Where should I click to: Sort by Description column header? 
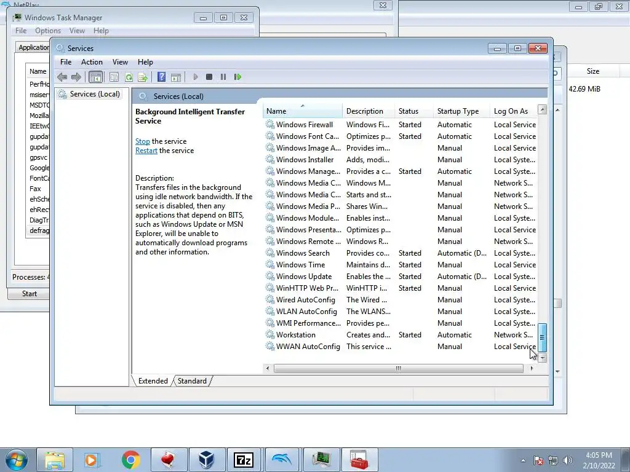click(x=369, y=111)
